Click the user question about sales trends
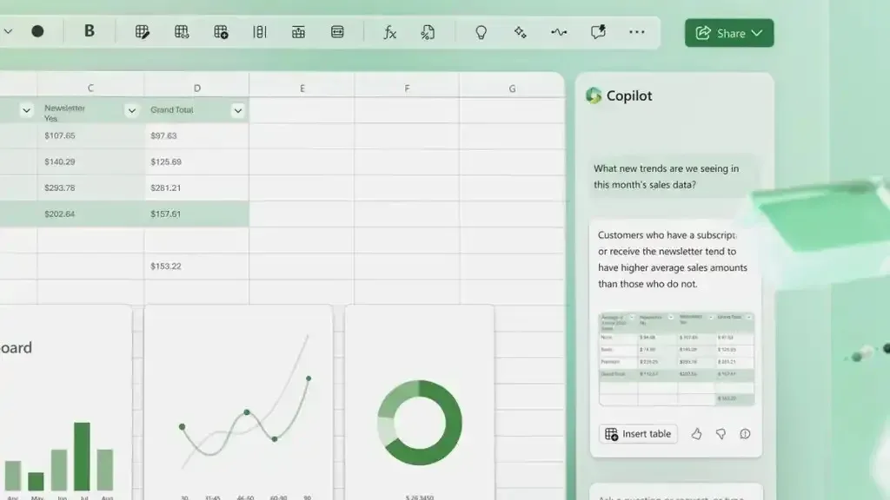The width and height of the screenshot is (890, 500). (x=672, y=176)
